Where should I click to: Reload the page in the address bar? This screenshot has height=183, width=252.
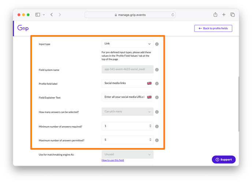[173, 15]
